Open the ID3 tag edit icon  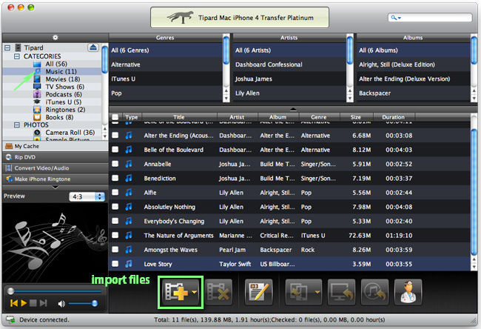coord(258,292)
